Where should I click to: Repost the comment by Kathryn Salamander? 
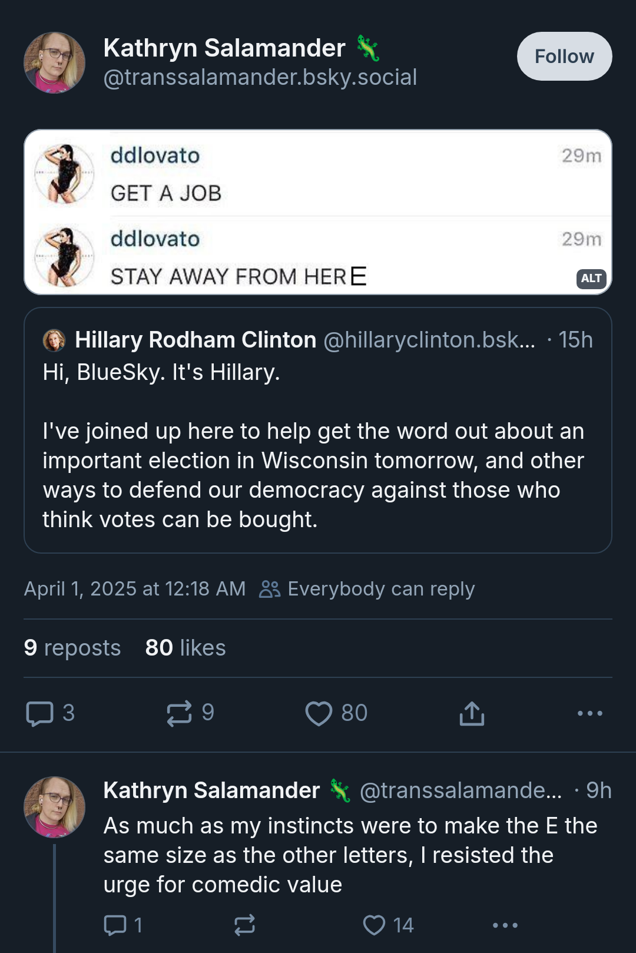coord(244,925)
